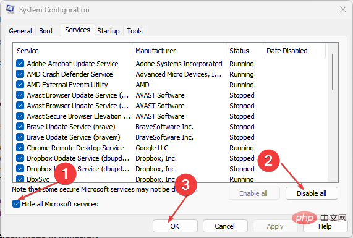Switch to the General tab

[20, 31]
